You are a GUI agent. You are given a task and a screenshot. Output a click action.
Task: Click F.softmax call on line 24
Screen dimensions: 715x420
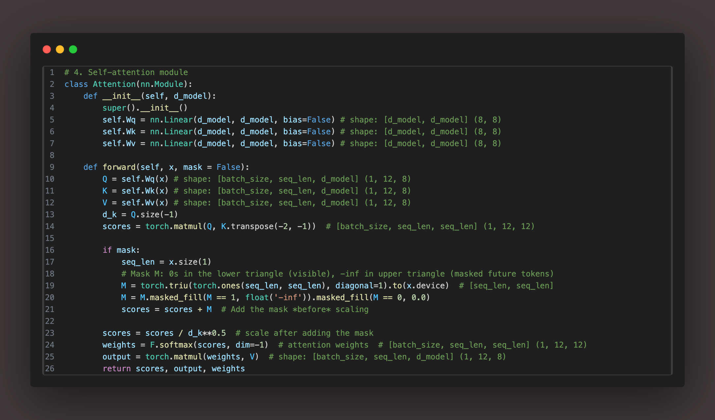coord(171,345)
